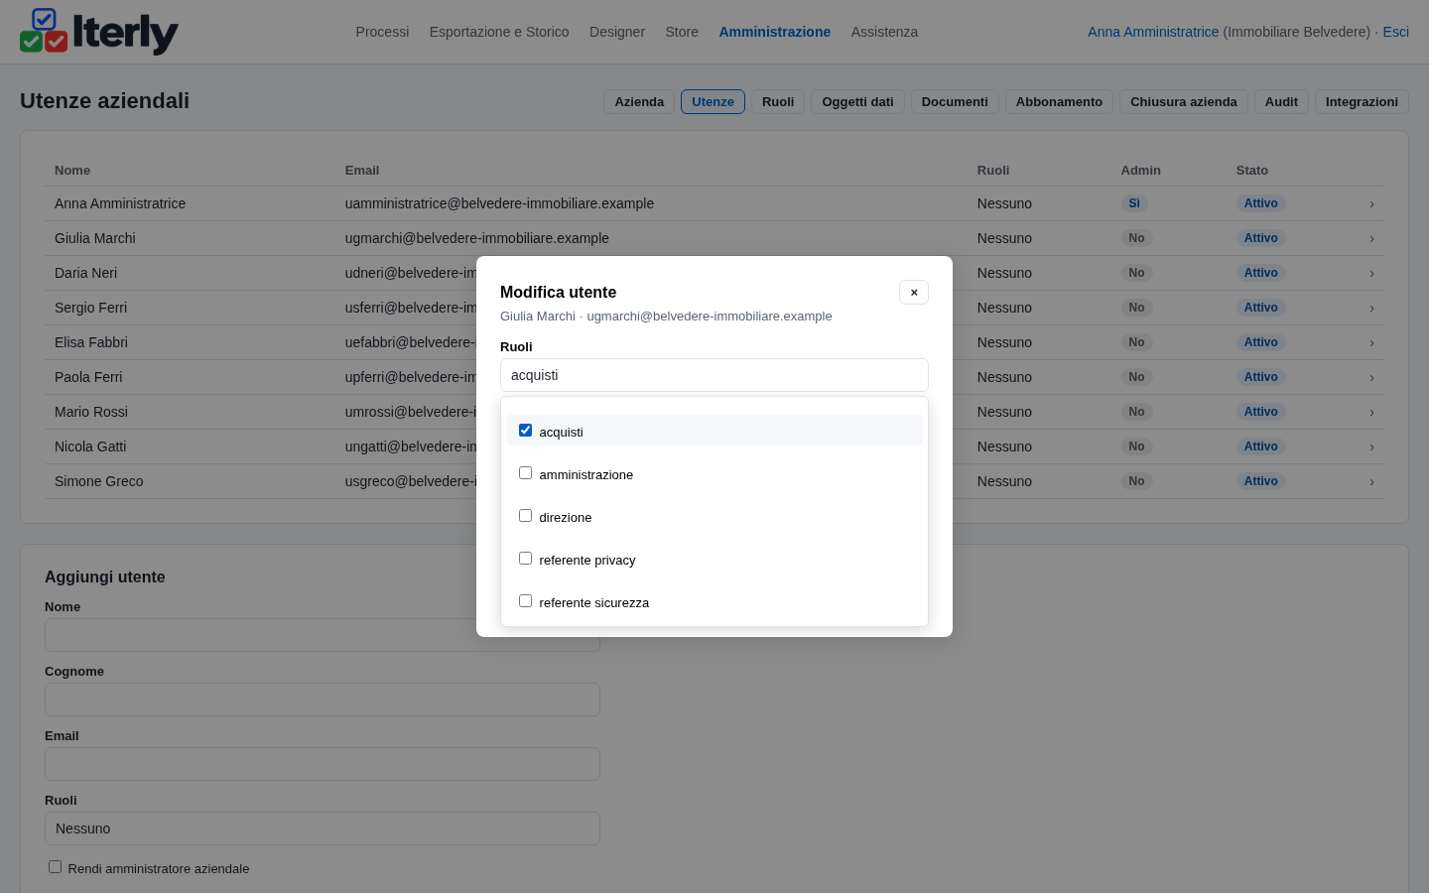This screenshot has width=1429, height=893.
Task: Click the Anna Amministratrice profile link
Action: point(1153,32)
